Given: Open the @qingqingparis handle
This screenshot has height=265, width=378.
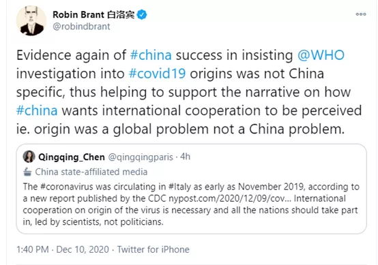Looking at the screenshot, I should tap(141, 157).
